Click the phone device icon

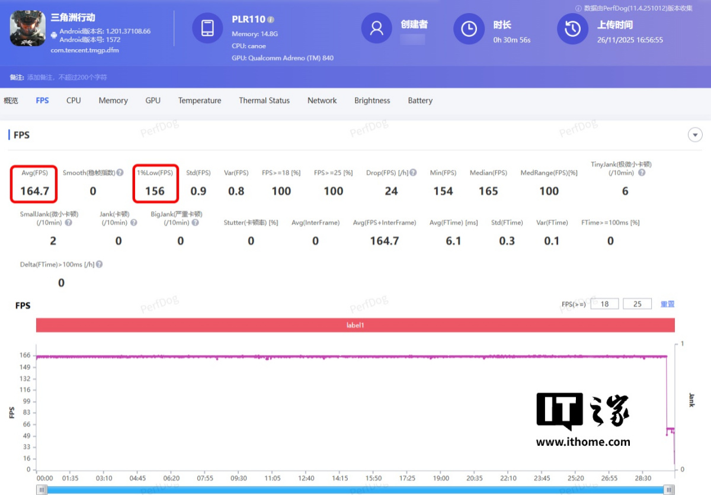[x=207, y=28]
